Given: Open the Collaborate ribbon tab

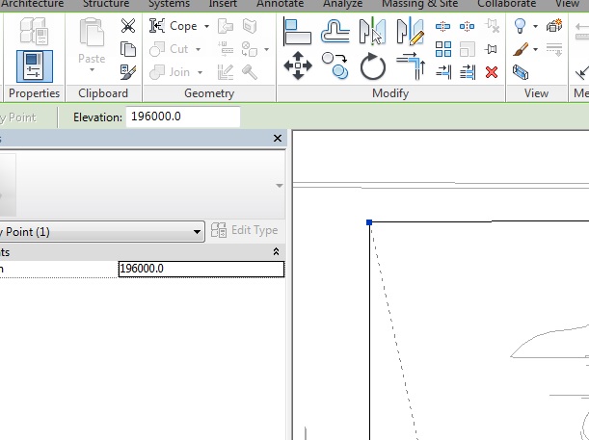Looking at the screenshot, I should [x=507, y=4].
